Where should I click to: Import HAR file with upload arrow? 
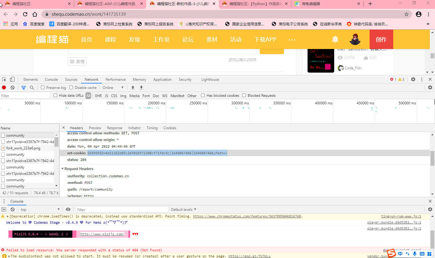point(133,87)
